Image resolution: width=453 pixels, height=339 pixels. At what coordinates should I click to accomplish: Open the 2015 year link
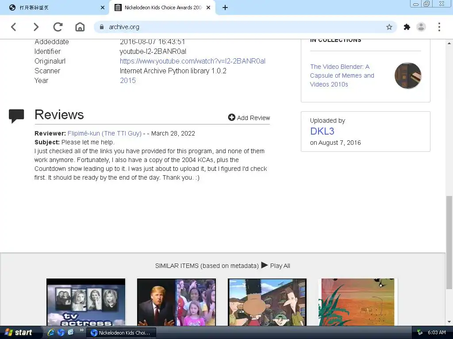pyautogui.click(x=128, y=80)
